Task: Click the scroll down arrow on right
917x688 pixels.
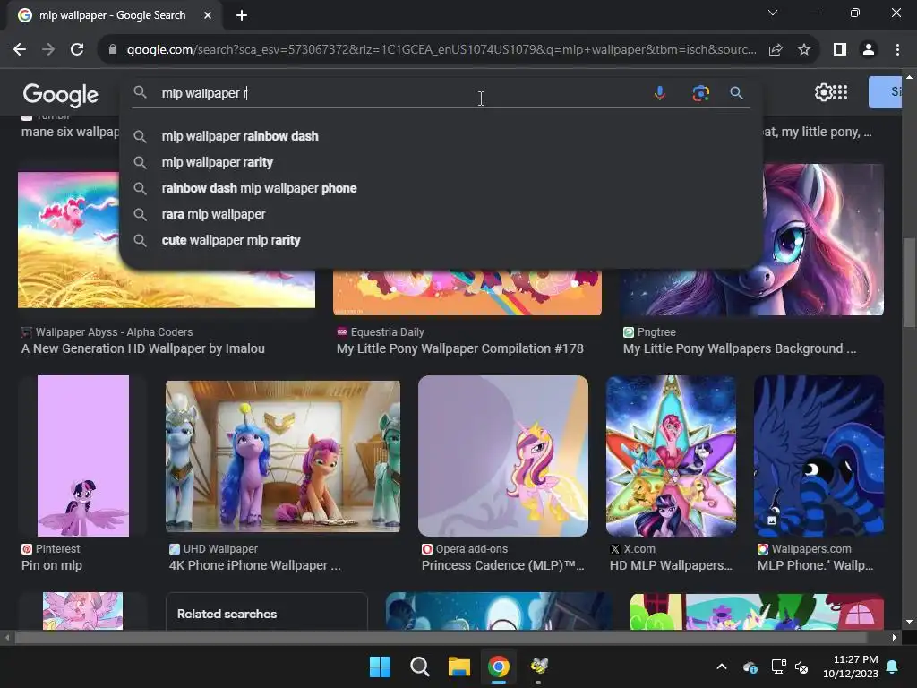Action: click(x=909, y=622)
